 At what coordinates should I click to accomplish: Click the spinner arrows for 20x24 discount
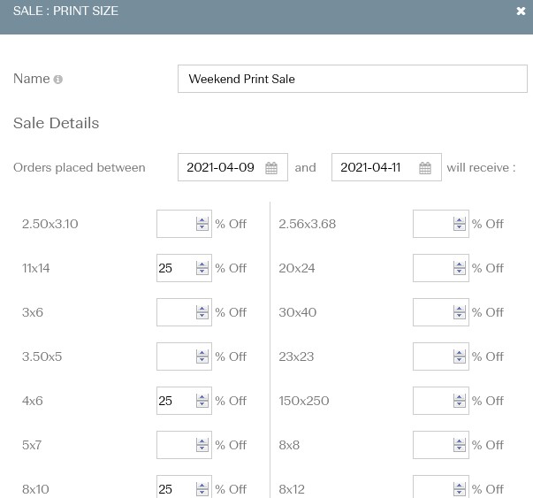click(x=460, y=268)
